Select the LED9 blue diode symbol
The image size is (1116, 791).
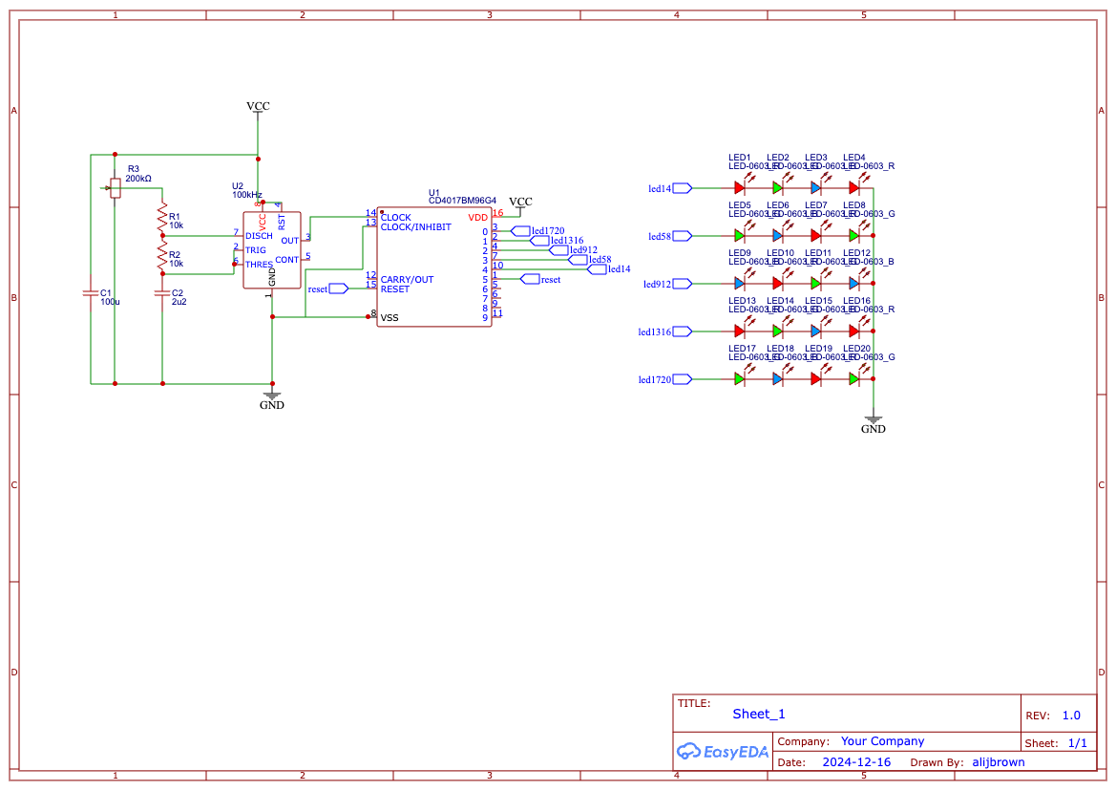[x=740, y=284]
